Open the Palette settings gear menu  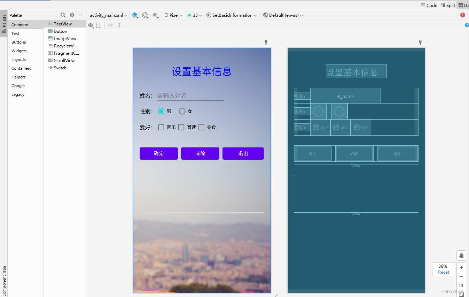pyautogui.click(x=72, y=15)
